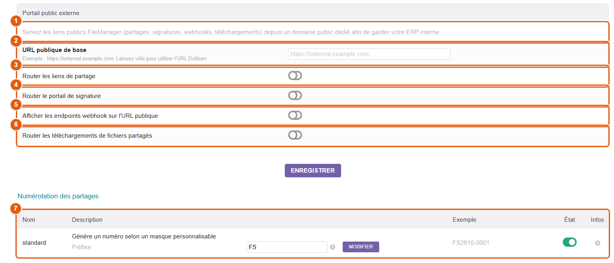The height and width of the screenshot is (263, 614).
Task: Click the Router les téléchargements de fichiers partagés label
Action: [87, 136]
